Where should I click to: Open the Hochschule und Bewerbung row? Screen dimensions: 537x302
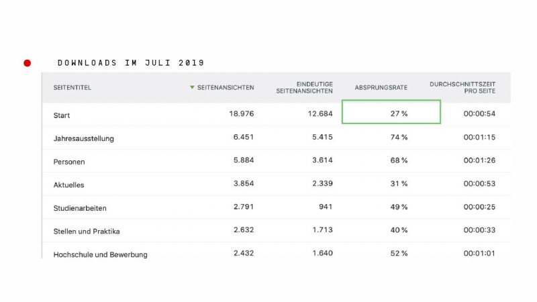click(x=100, y=254)
